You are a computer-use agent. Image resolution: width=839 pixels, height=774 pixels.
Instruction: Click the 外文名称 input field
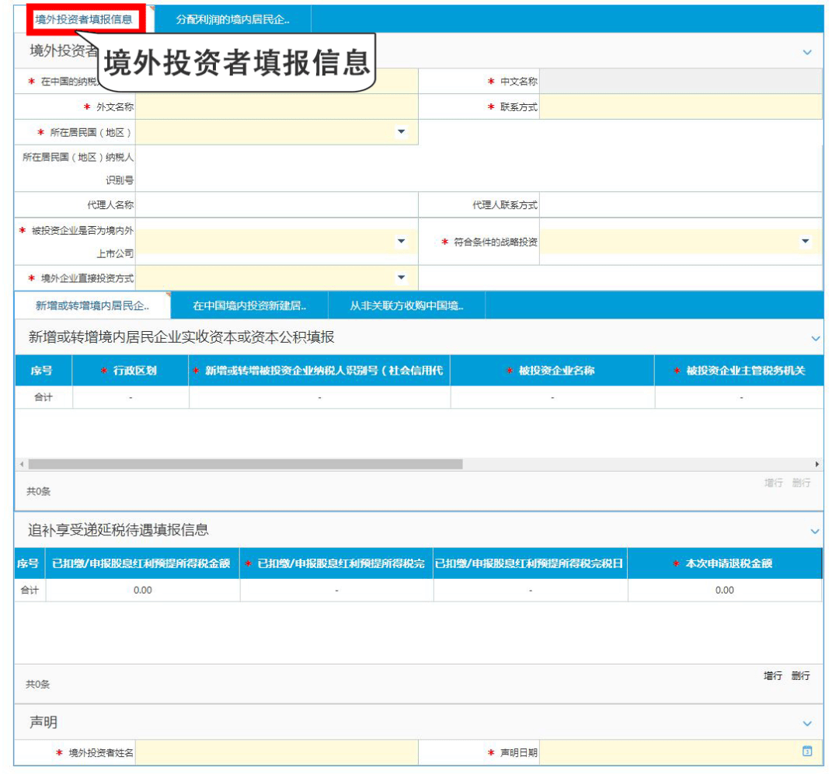[x=277, y=107]
